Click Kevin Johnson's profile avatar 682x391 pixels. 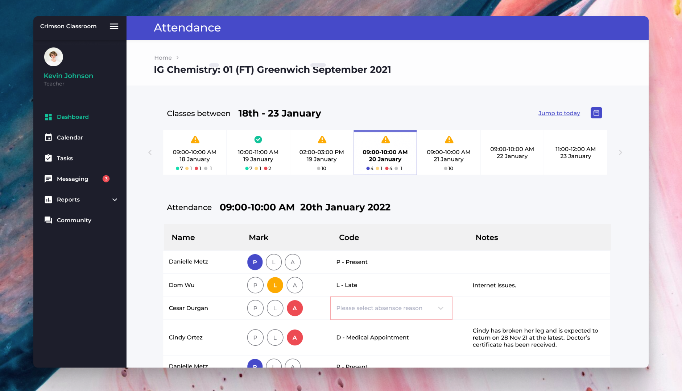click(x=54, y=57)
